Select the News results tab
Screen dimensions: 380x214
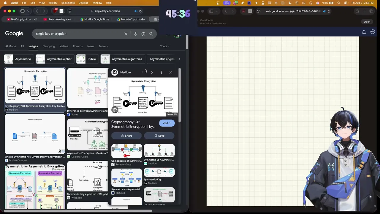(x=91, y=46)
